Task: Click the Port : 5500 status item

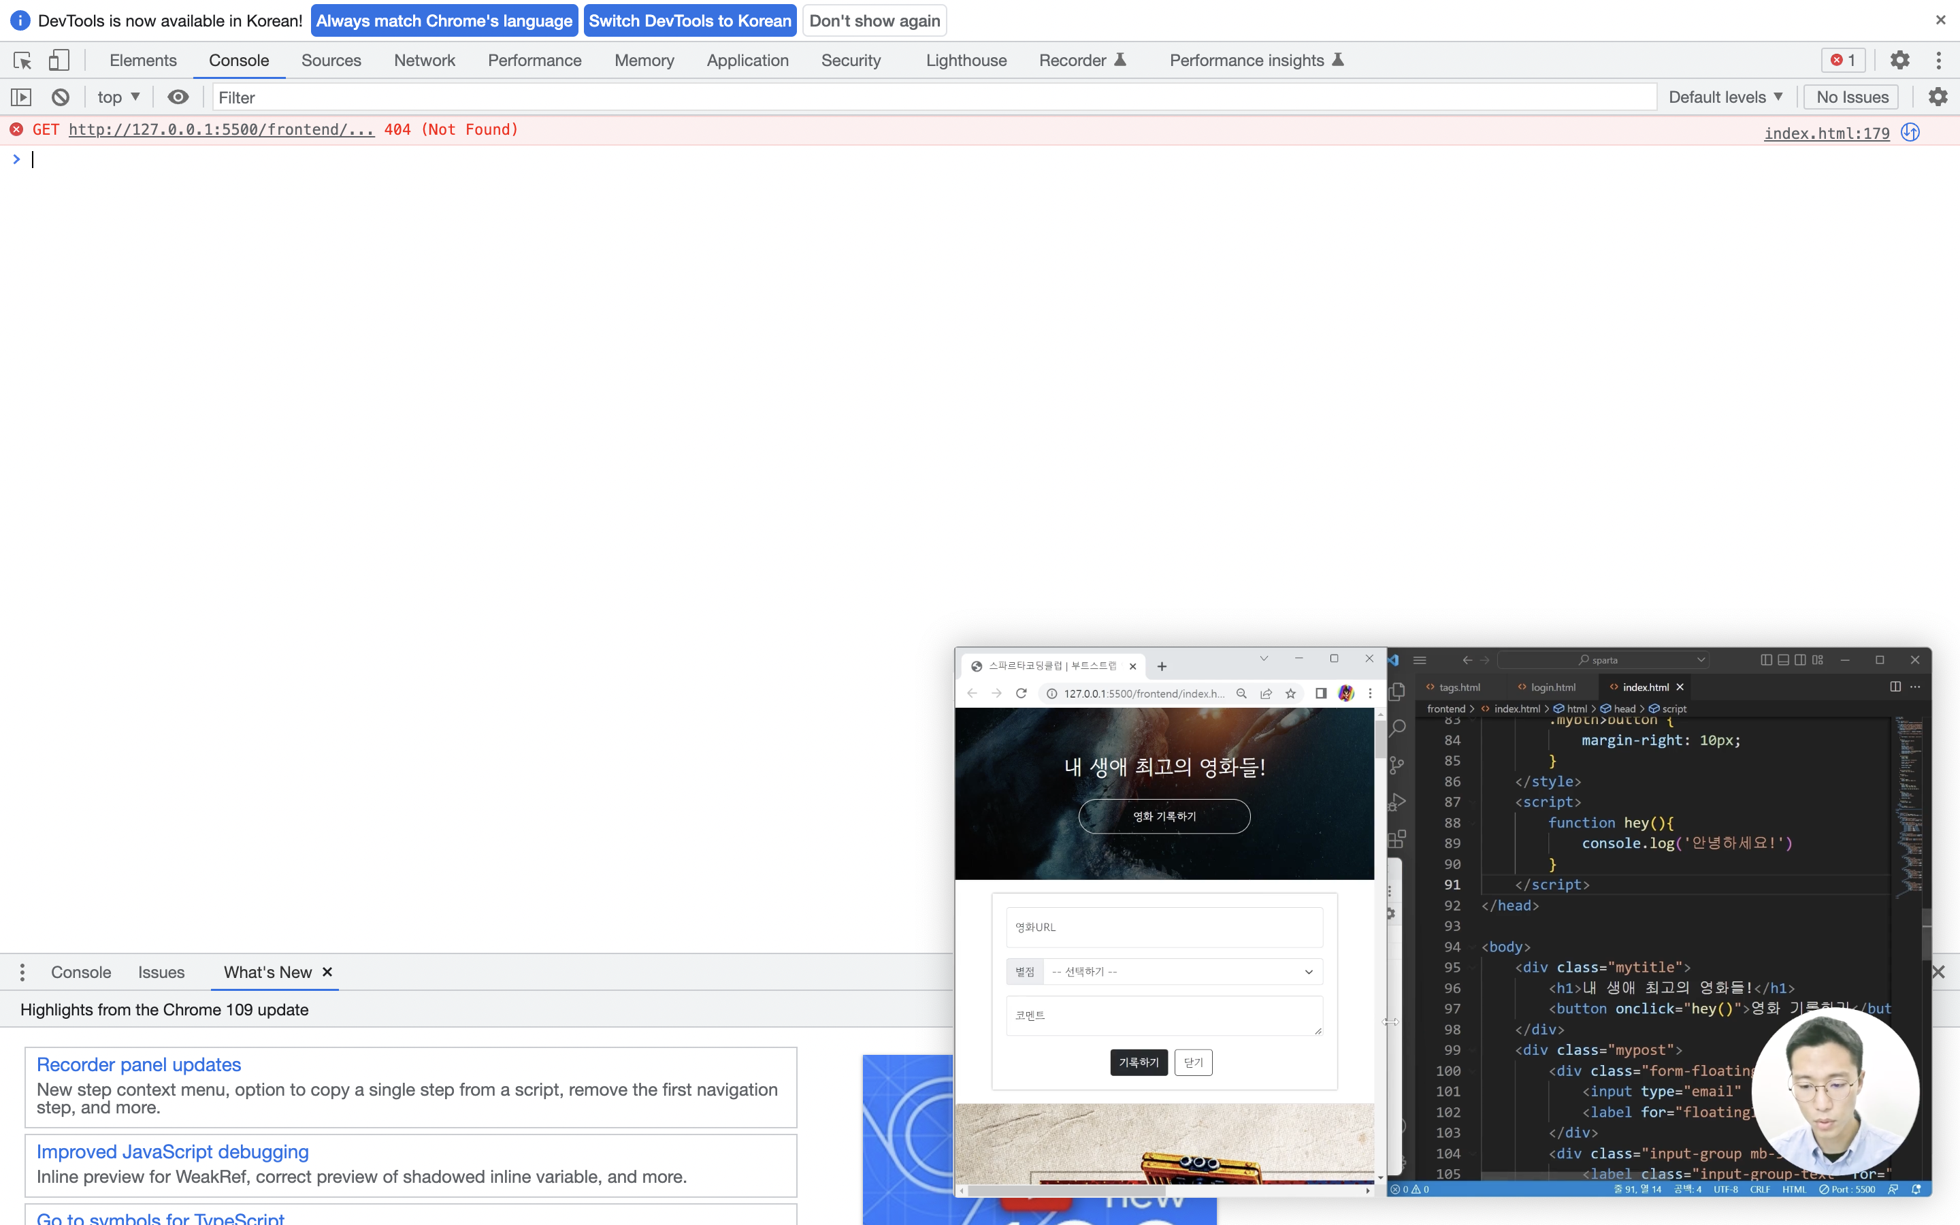Action: (x=1848, y=1190)
